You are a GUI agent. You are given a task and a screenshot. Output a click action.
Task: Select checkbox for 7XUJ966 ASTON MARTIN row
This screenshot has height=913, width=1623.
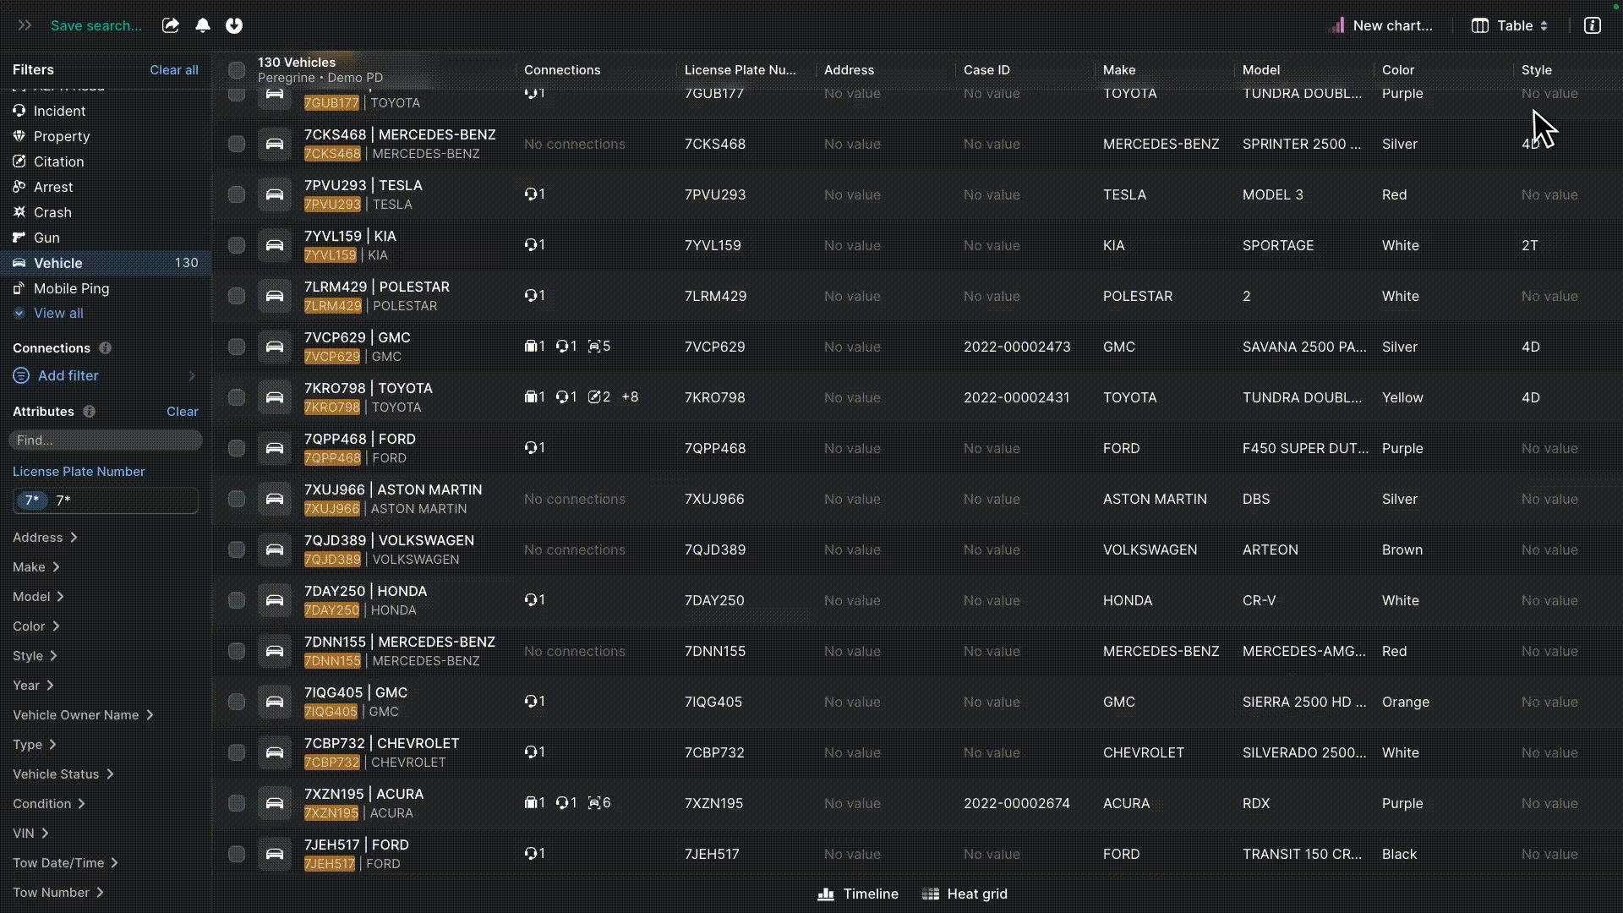point(237,499)
